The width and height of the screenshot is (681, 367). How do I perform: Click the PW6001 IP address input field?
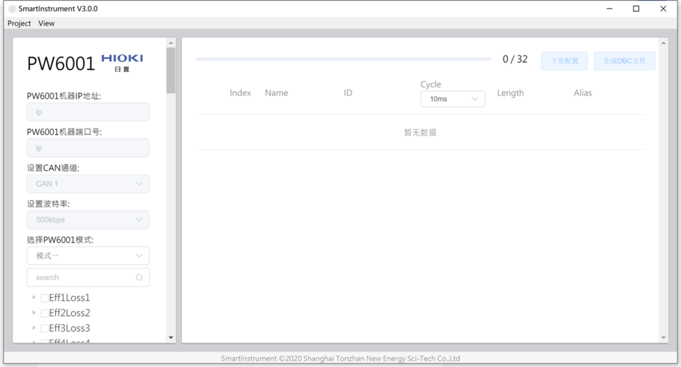tap(88, 112)
